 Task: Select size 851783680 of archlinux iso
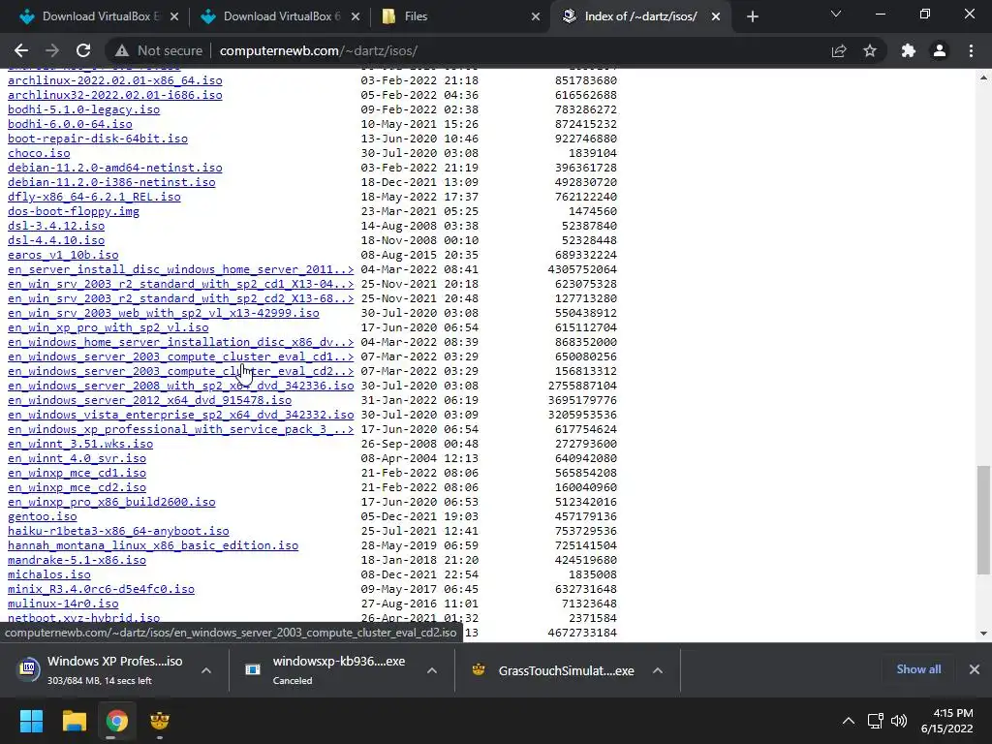[586, 80]
